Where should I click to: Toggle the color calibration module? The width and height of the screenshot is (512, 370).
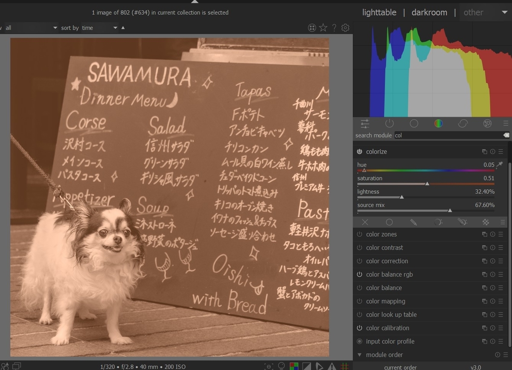click(x=359, y=328)
